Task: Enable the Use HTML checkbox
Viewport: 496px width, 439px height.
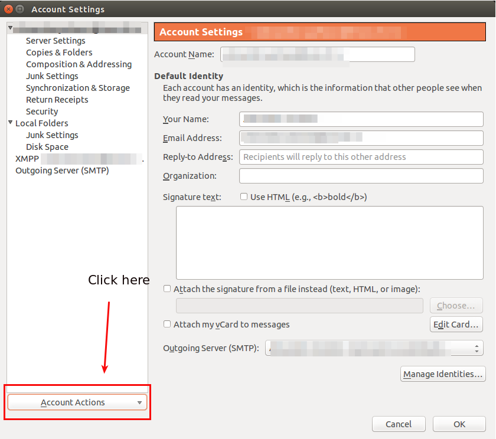Action: (x=244, y=197)
